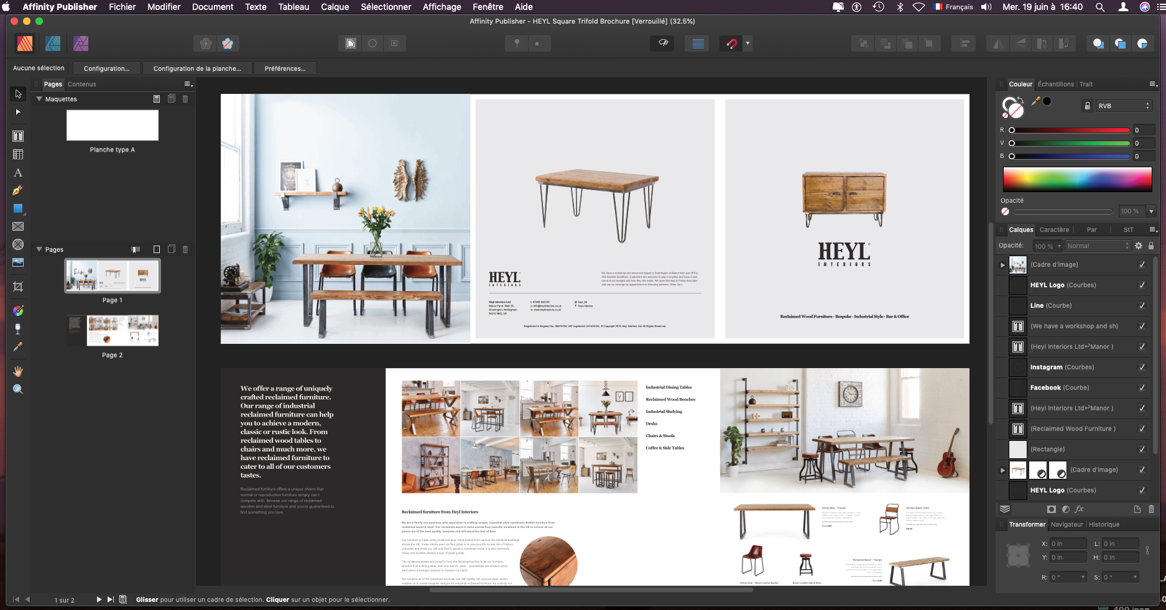
Task: Select the Frame Text tool
Action: click(18, 136)
